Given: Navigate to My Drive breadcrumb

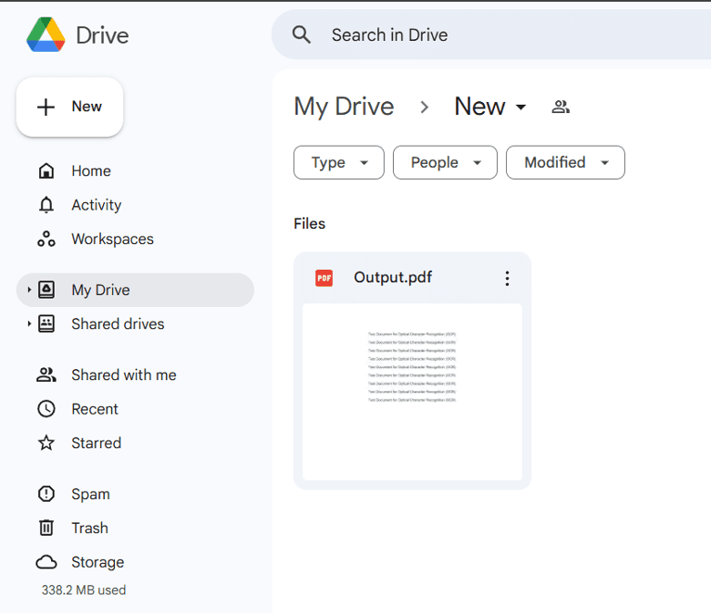Looking at the screenshot, I should click(344, 108).
